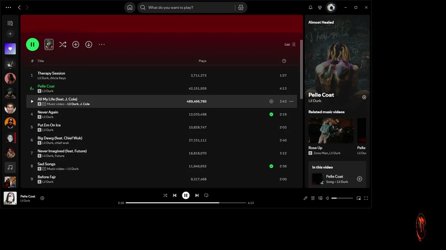Open the lyrics microphone icon
Screen dimensions: 446x250
(306, 198)
